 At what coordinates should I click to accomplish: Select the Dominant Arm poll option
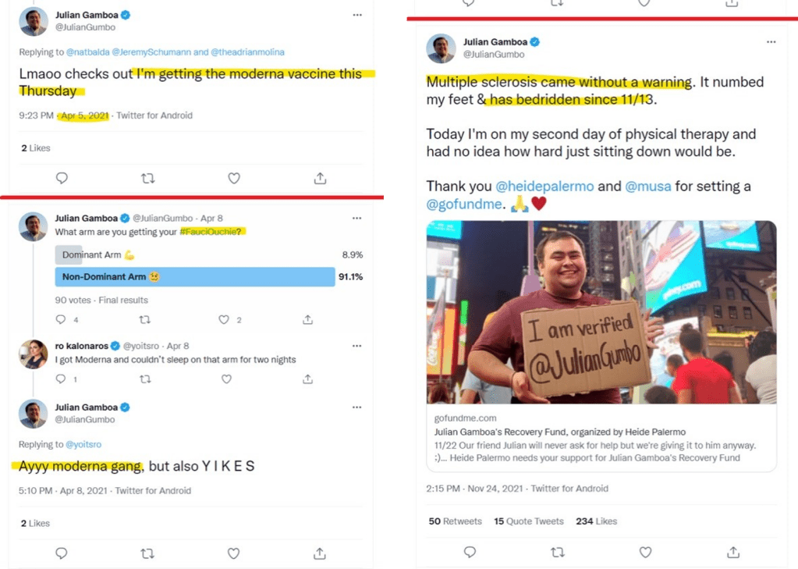pyautogui.click(x=194, y=254)
